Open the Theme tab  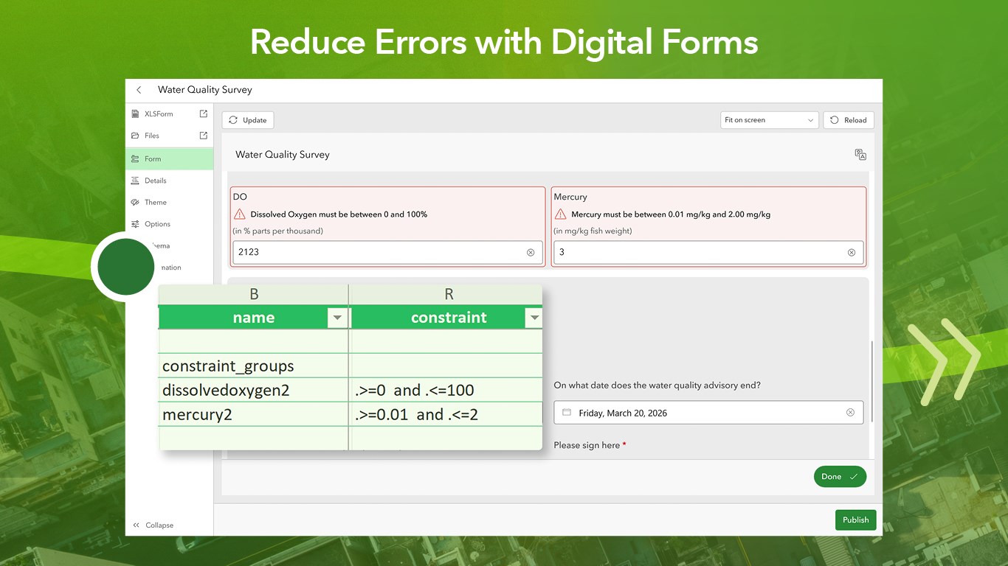(169, 202)
